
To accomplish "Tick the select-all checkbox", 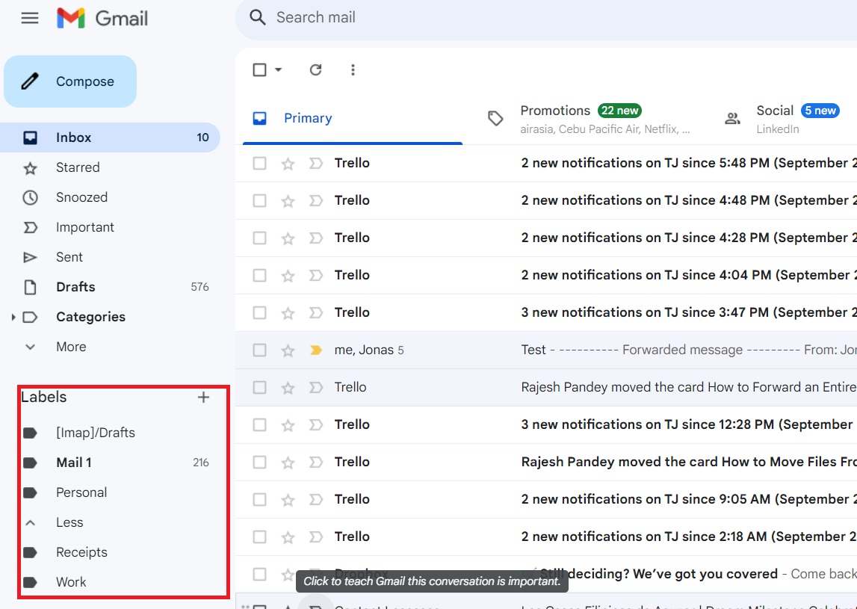I will [259, 70].
